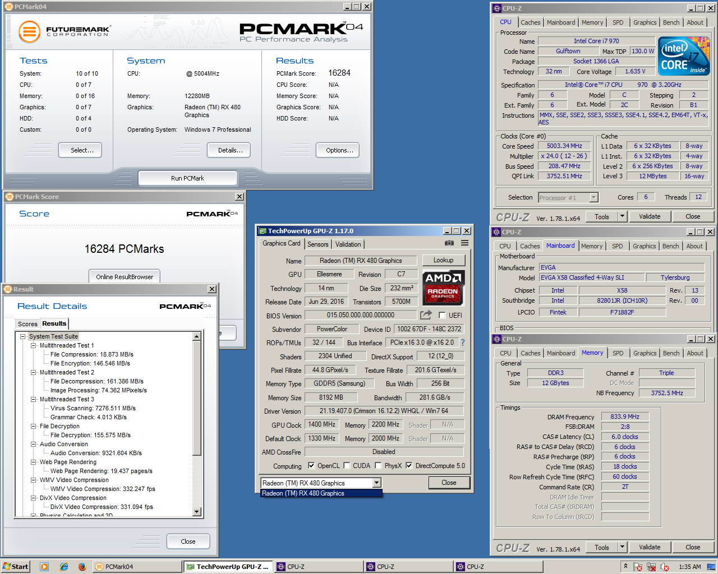718x574 pixels.
Task: Click Validate in CPU-Z CPU window
Action: [650, 216]
